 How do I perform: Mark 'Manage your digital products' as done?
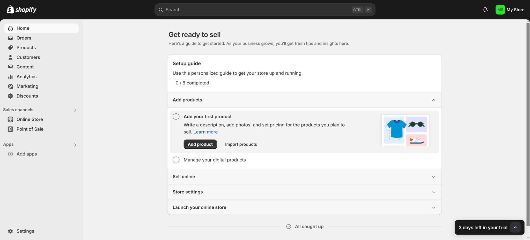pos(176,160)
